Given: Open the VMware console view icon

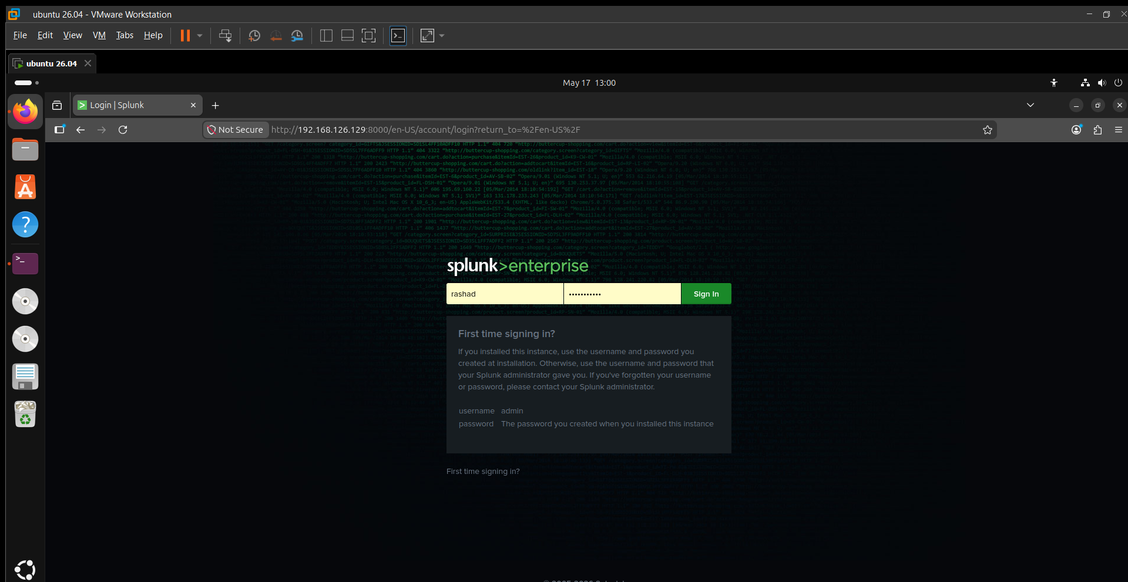Looking at the screenshot, I should point(398,36).
